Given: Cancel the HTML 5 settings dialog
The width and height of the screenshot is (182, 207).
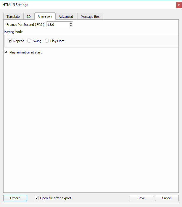Looking at the screenshot, I should (x=167, y=198).
